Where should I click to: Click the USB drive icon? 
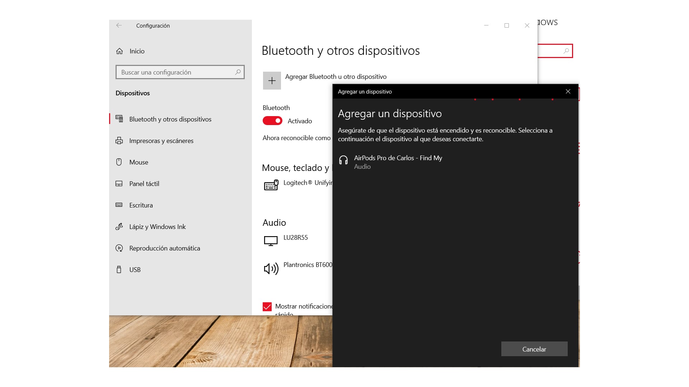[119, 269]
